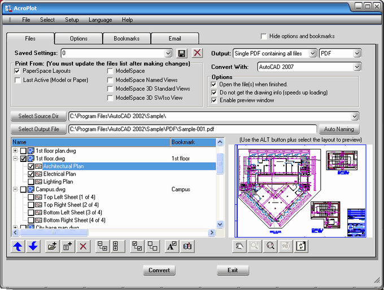
Task: Click the add files list icon with plus
Action: (67, 246)
